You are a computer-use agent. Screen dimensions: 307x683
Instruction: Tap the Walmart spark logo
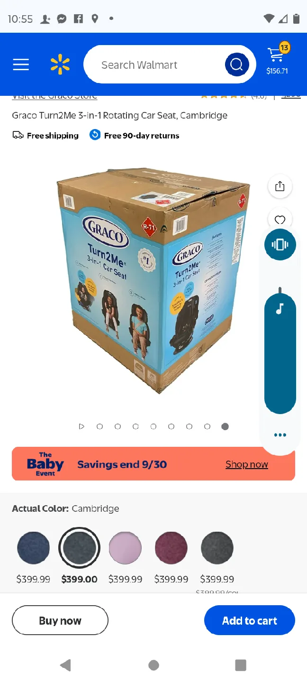click(x=60, y=65)
